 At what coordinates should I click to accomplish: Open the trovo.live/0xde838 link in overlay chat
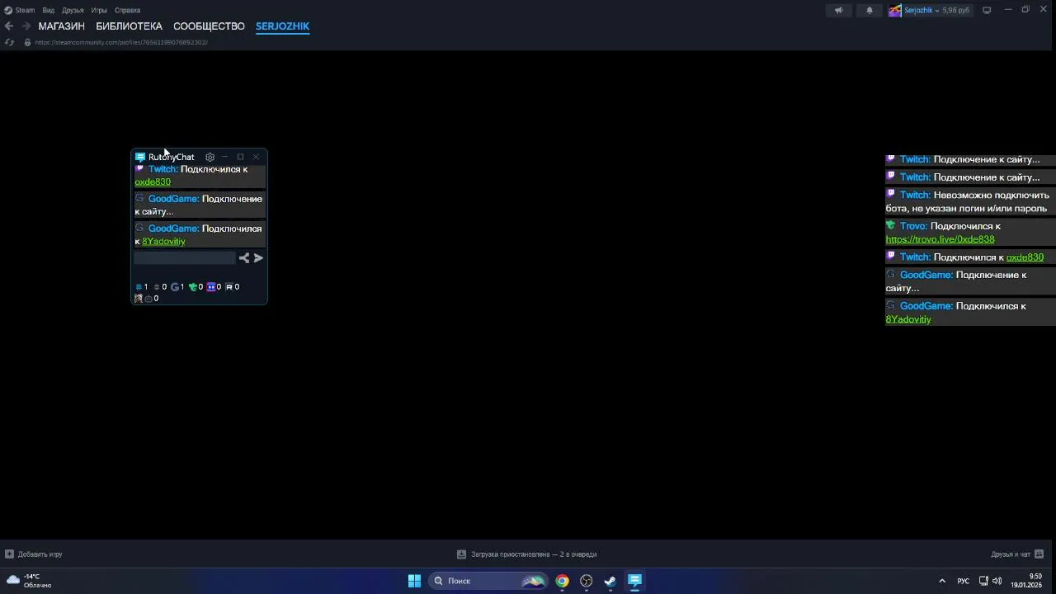tap(940, 239)
